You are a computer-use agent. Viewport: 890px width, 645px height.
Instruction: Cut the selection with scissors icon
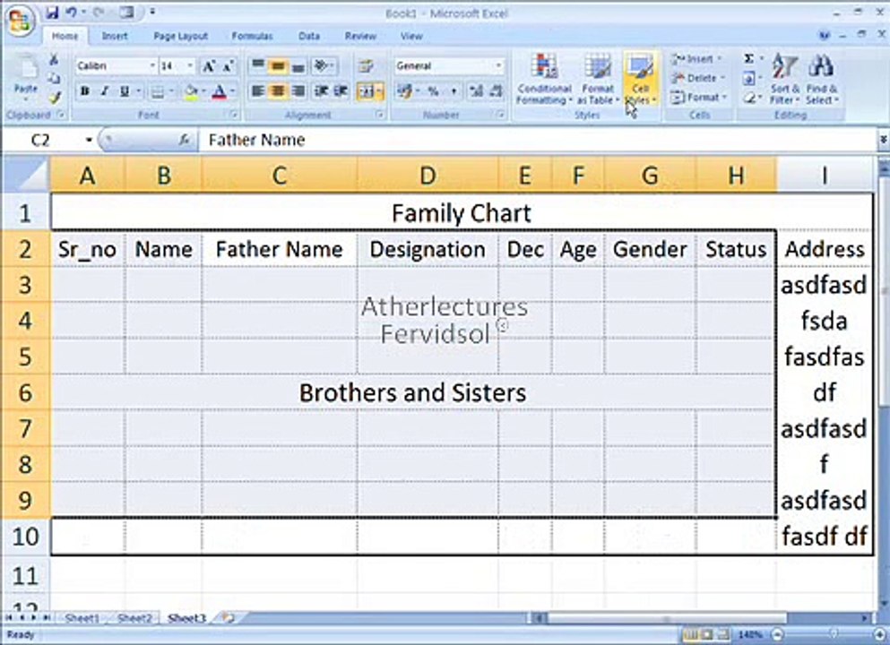click(x=54, y=59)
